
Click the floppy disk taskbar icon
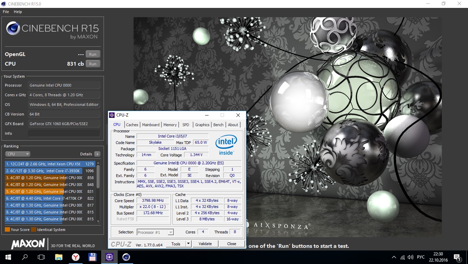93,257
